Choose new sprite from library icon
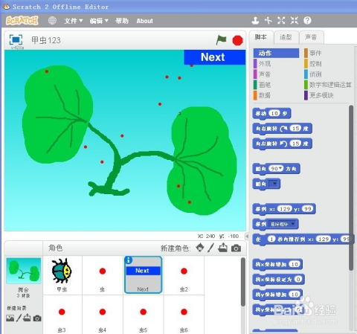 [200, 248]
